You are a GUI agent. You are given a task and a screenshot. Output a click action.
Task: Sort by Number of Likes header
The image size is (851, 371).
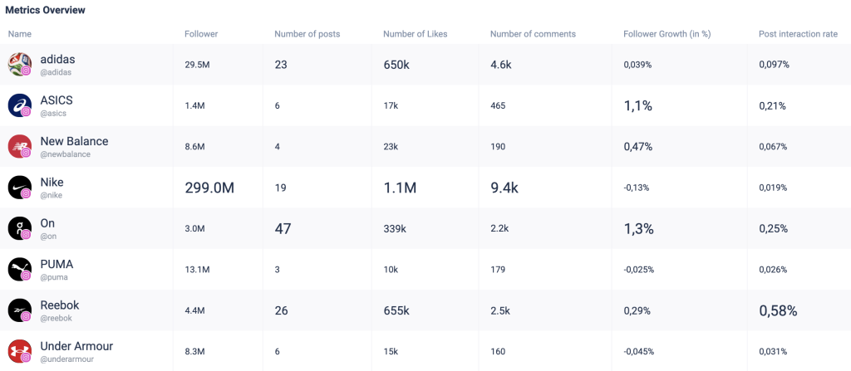pos(415,34)
